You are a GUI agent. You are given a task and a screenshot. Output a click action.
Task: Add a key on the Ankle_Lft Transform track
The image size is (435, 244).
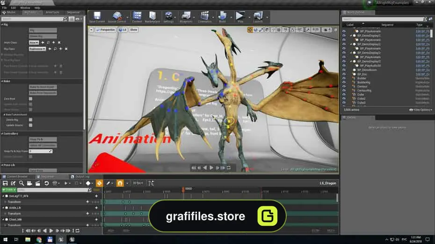point(87,214)
